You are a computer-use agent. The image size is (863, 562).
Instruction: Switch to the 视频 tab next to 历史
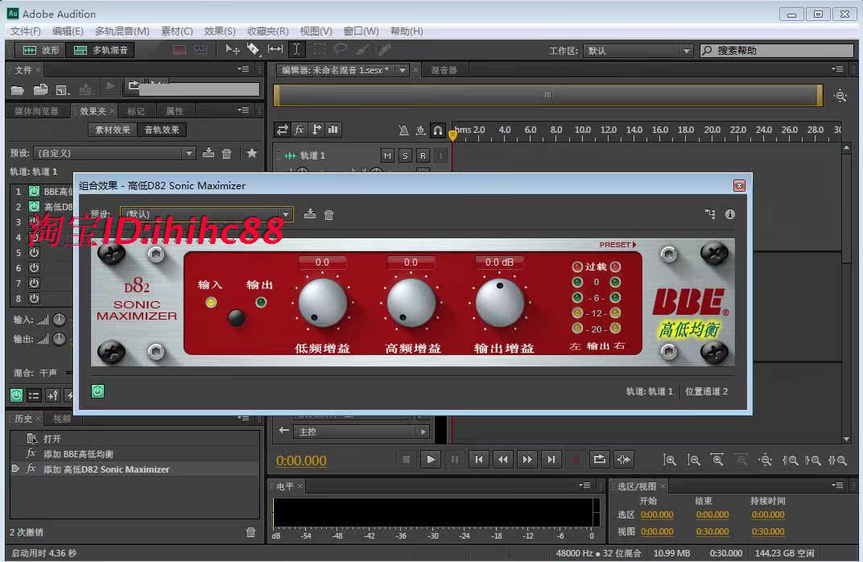point(61,418)
